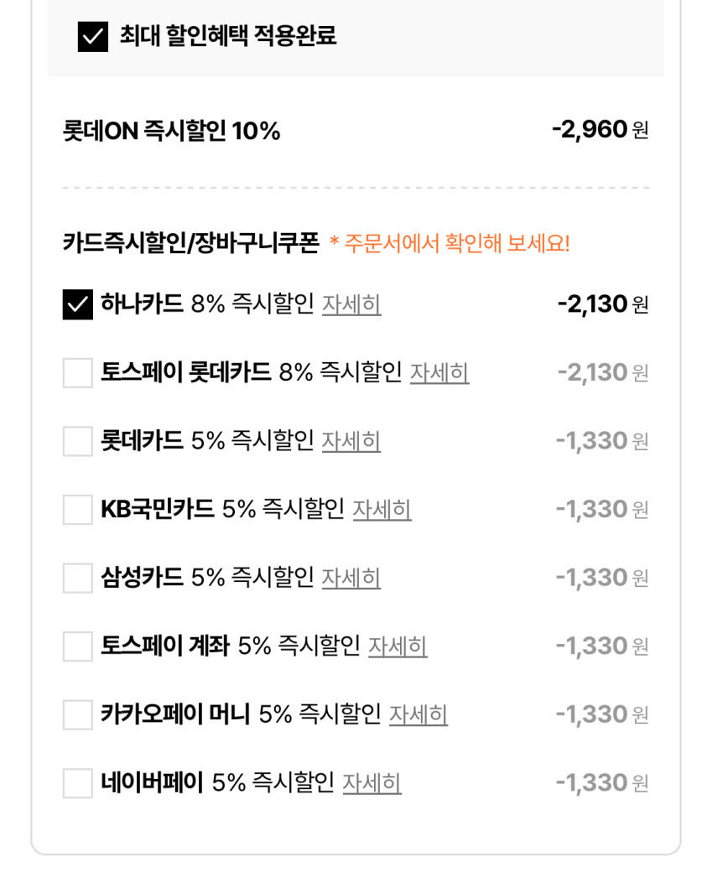
Task: Uncheck the 최대 할인혜택 적용완료 checkbox
Action: (x=93, y=37)
